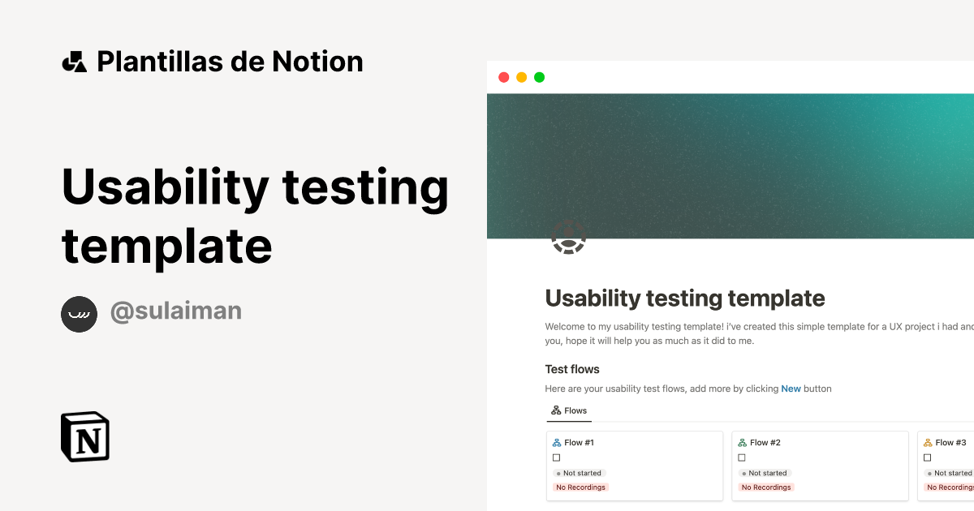The width and height of the screenshot is (974, 511).
Task: Click the @sulaiman avatar icon
Action: (79, 314)
